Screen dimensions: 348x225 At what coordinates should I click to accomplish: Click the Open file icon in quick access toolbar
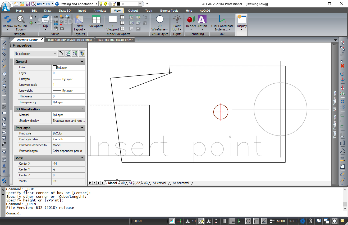coord(22,4)
